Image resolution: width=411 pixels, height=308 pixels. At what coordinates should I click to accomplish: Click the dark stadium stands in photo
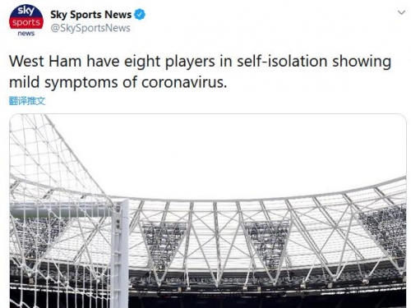pos(267,297)
